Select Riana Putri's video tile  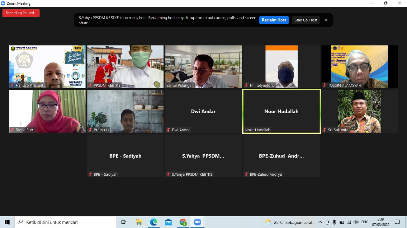click(47, 111)
